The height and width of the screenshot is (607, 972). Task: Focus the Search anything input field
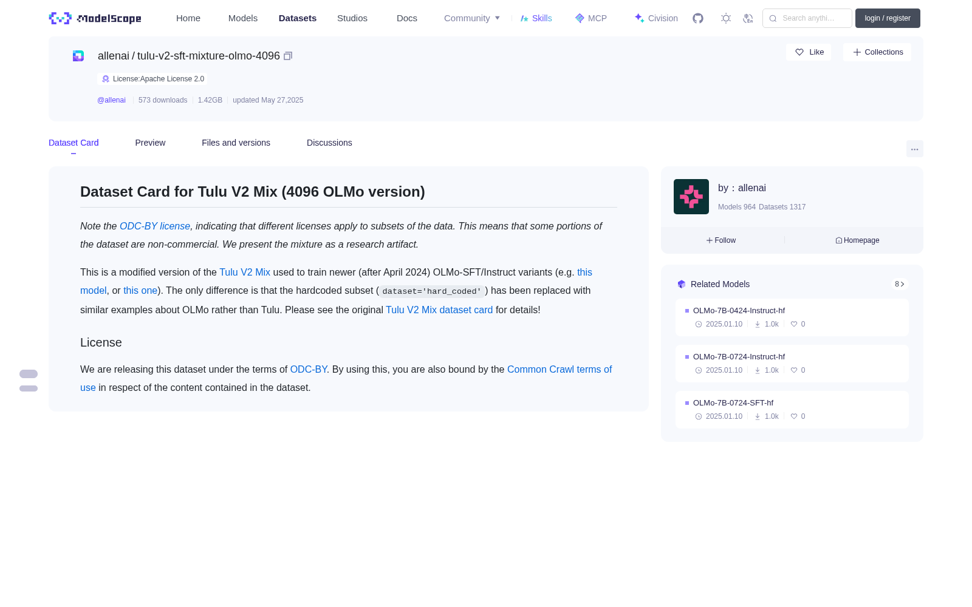[807, 18]
